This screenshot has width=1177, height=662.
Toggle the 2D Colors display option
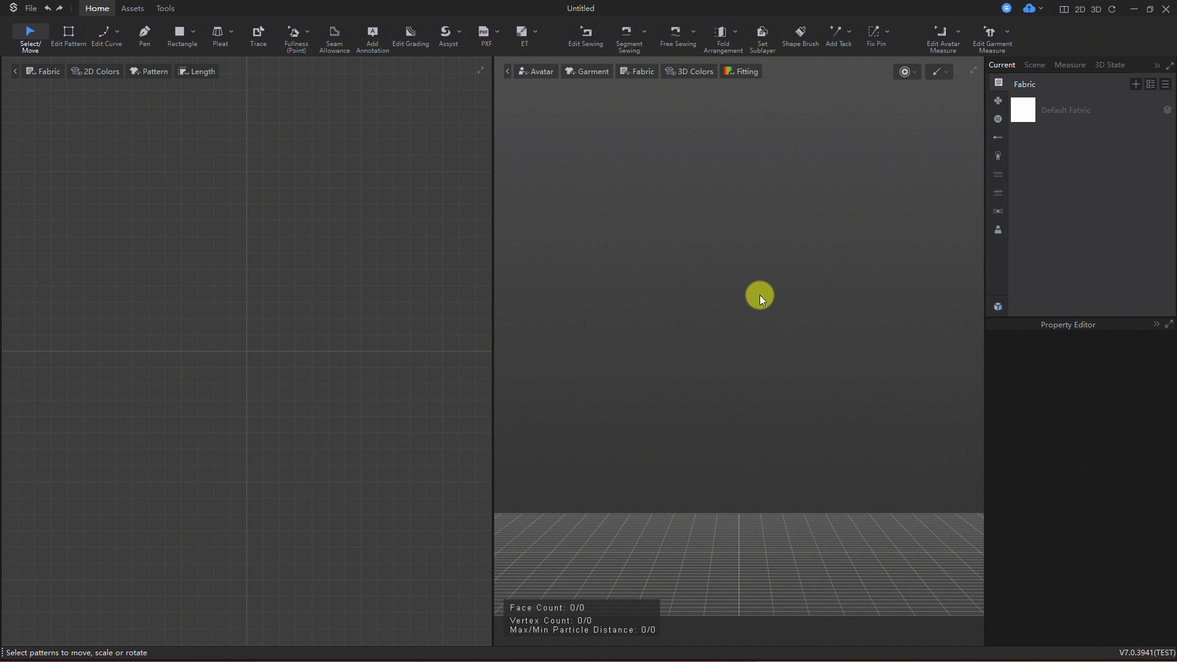click(x=95, y=71)
